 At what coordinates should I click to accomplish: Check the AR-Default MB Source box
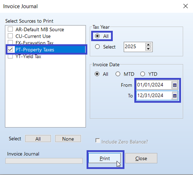click(10, 29)
